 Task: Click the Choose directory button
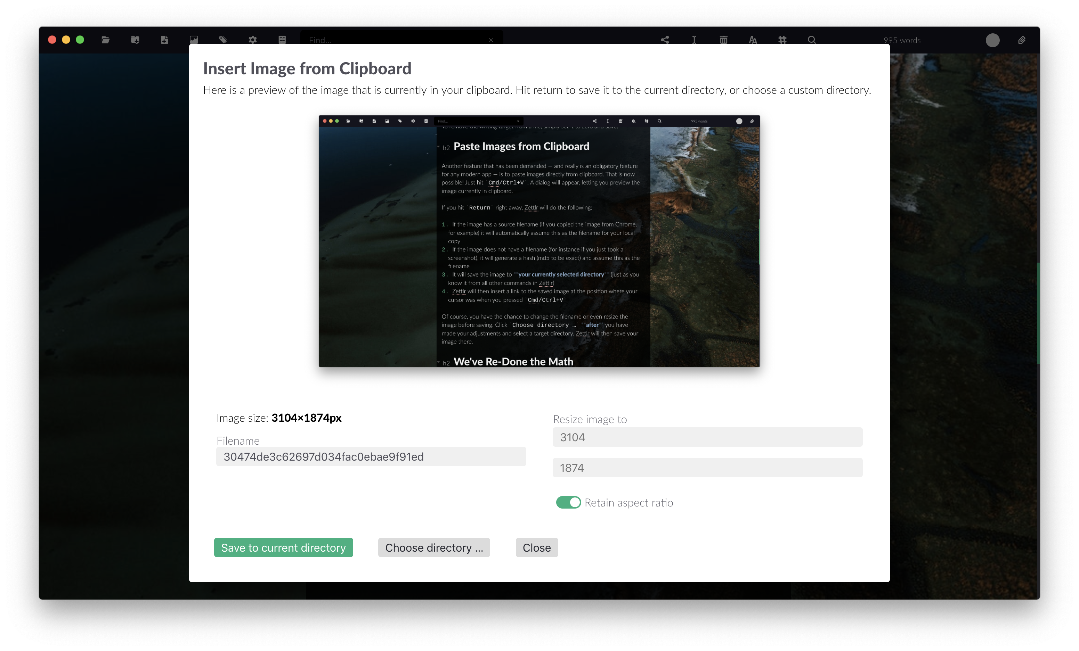(x=435, y=547)
